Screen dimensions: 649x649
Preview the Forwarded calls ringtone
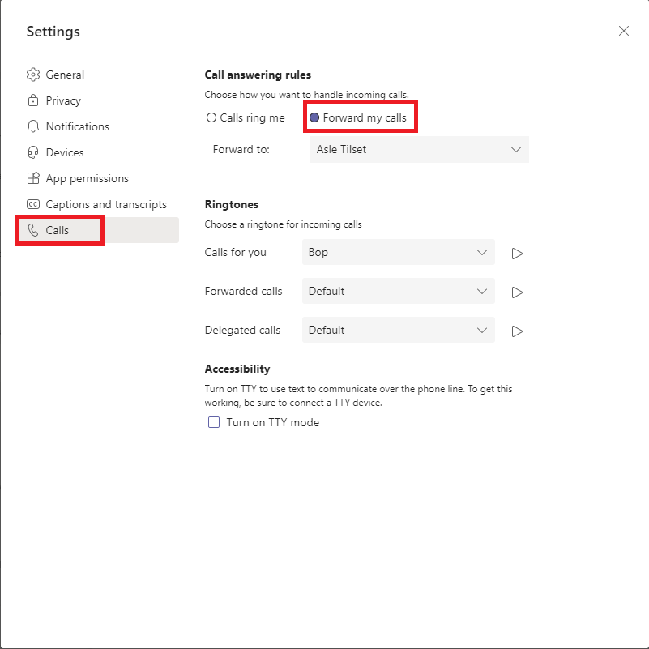point(517,292)
